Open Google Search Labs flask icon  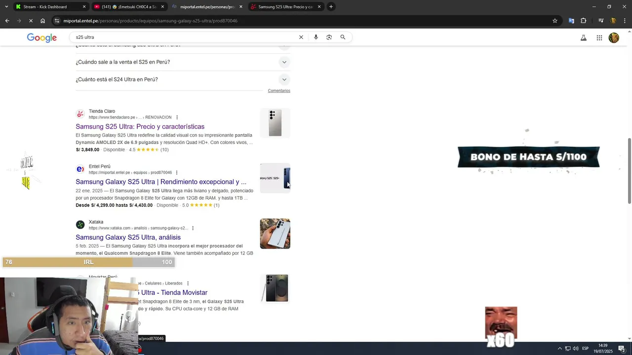click(584, 38)
